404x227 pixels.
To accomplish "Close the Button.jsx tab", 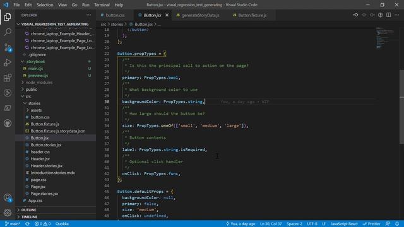I will (x=167, y=15).
